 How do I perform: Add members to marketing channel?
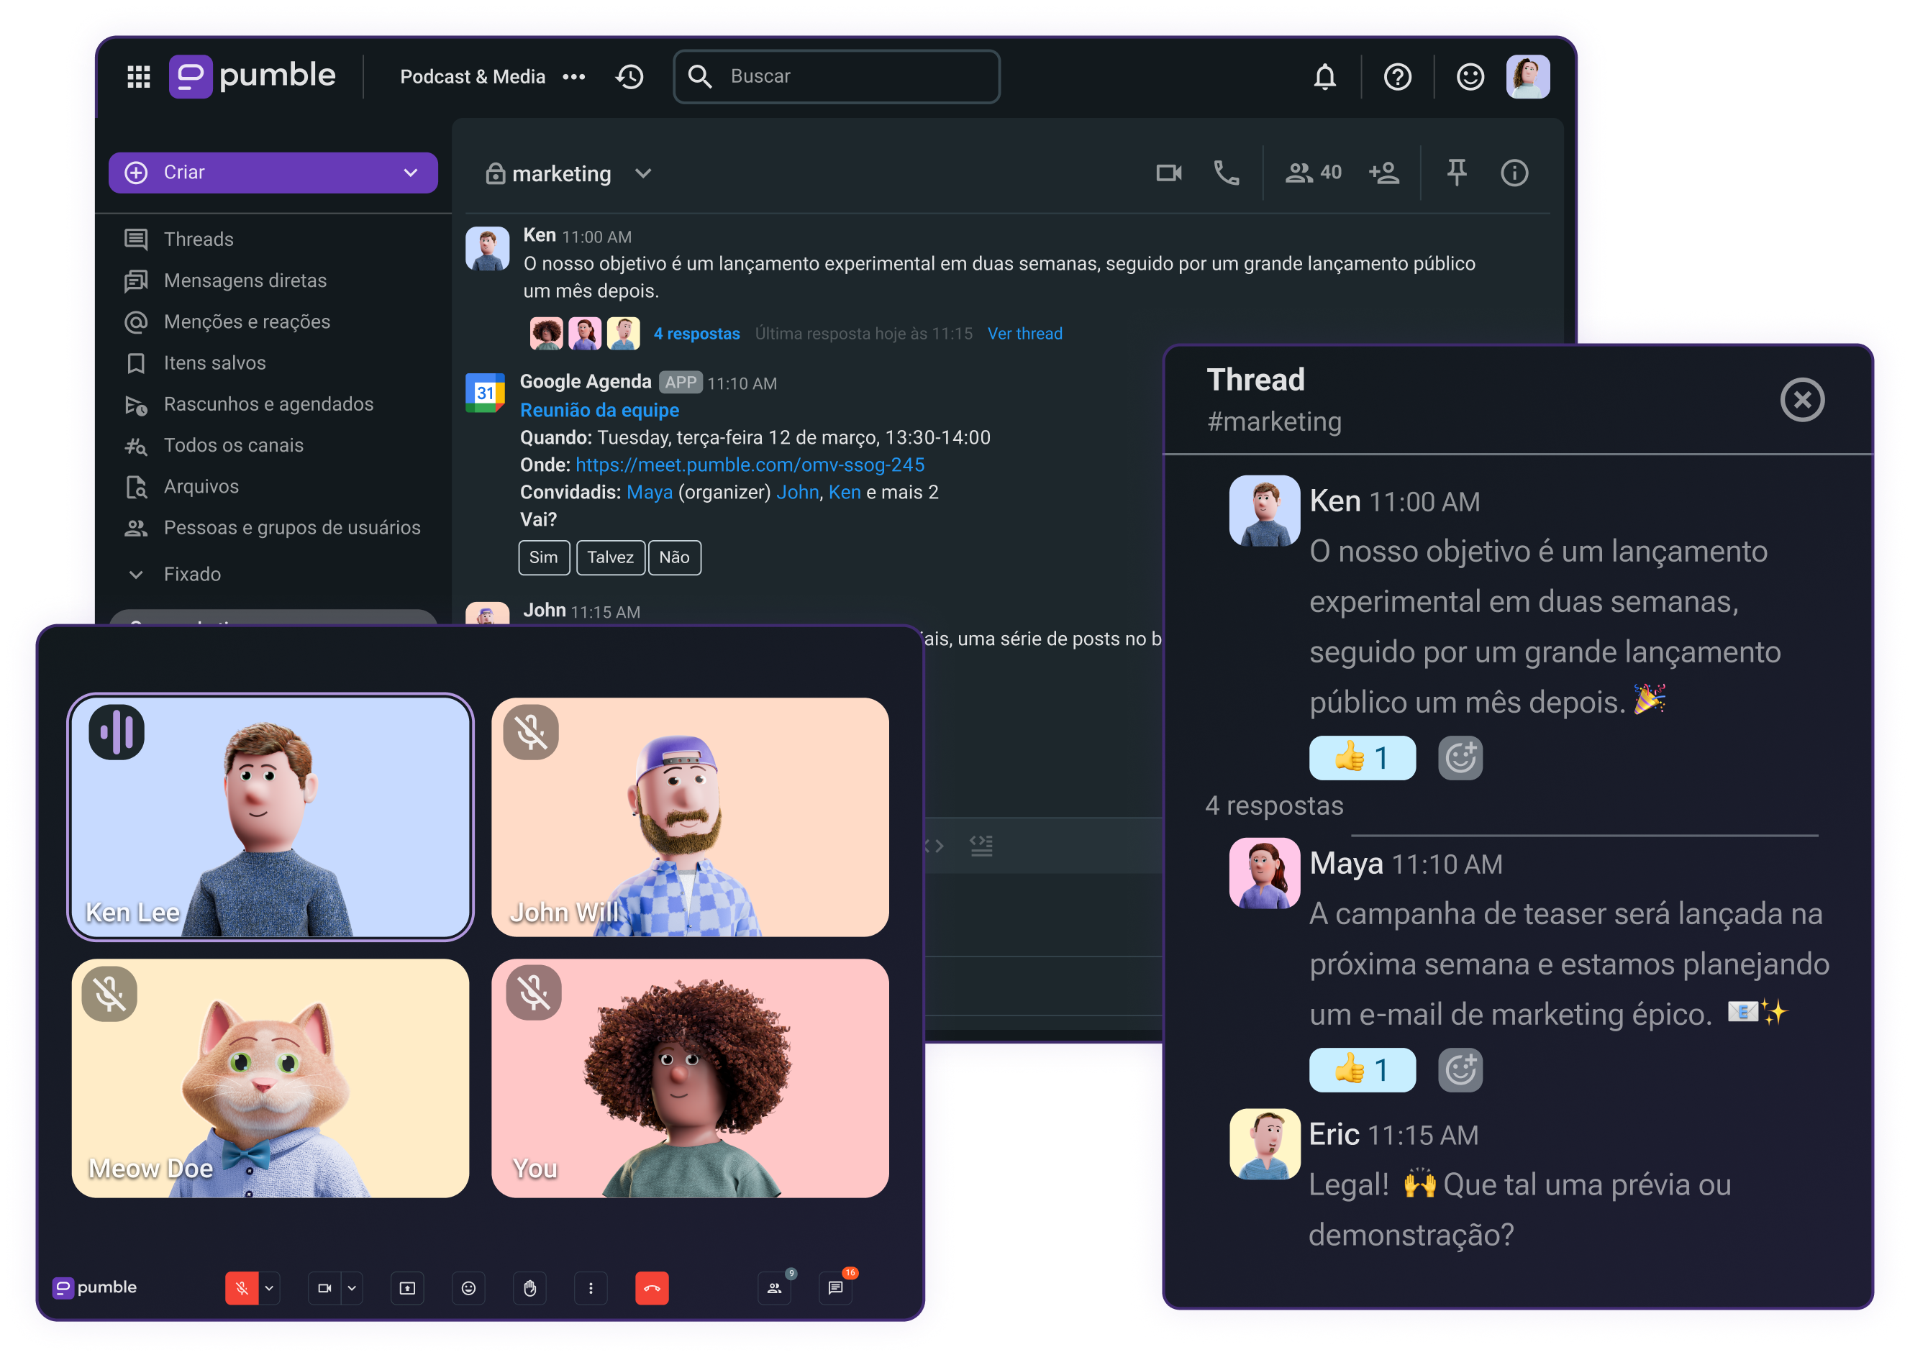click(x=1383, y=173)
